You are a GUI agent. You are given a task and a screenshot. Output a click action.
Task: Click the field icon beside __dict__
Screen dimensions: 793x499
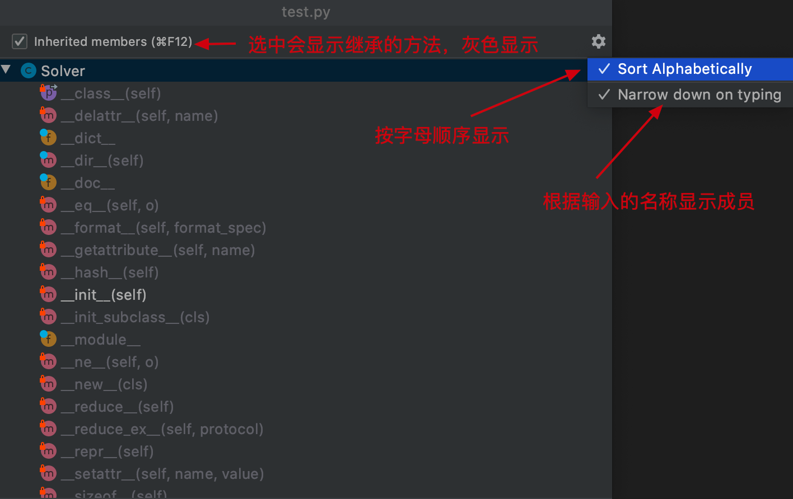49,138
